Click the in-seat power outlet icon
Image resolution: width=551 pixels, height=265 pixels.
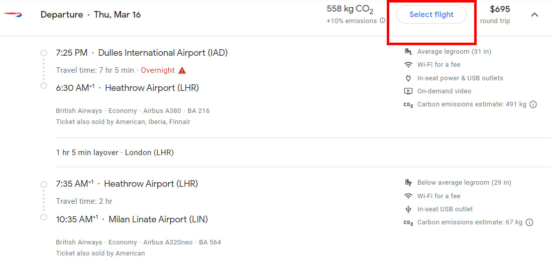[408, 78]
